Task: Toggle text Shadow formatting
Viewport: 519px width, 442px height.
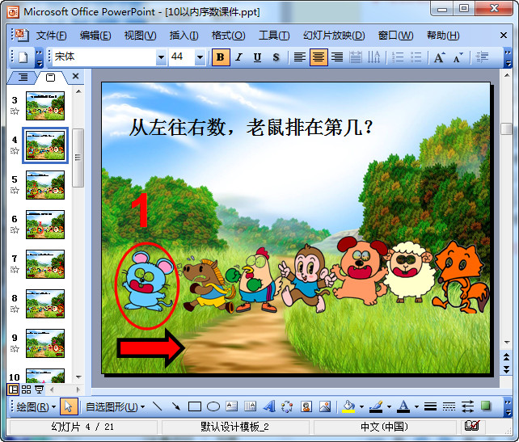Action: click(x=276, y=57)
